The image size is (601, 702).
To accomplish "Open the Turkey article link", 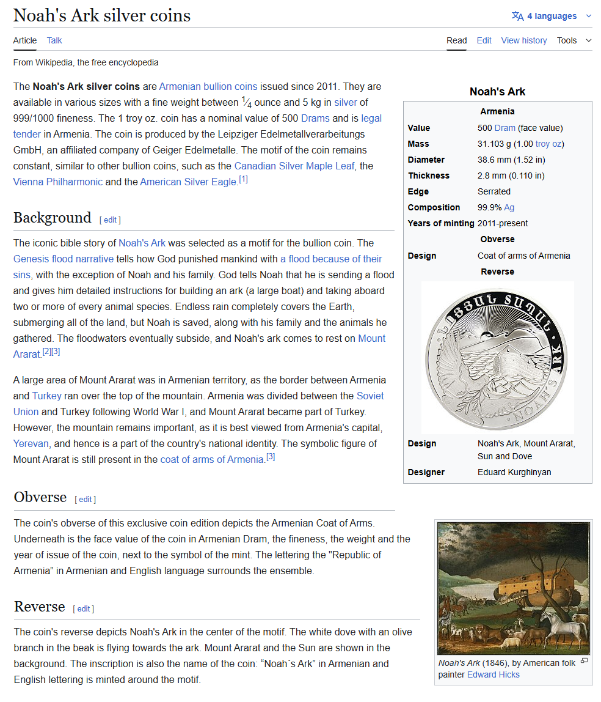I will [46, 396].
